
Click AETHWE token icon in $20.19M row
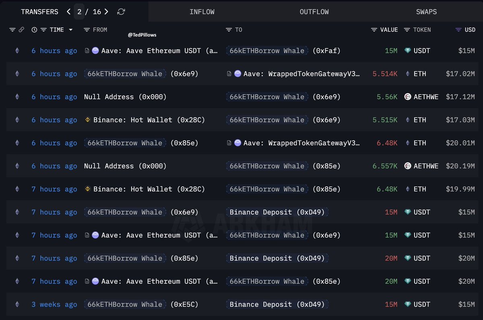(408, 166)
